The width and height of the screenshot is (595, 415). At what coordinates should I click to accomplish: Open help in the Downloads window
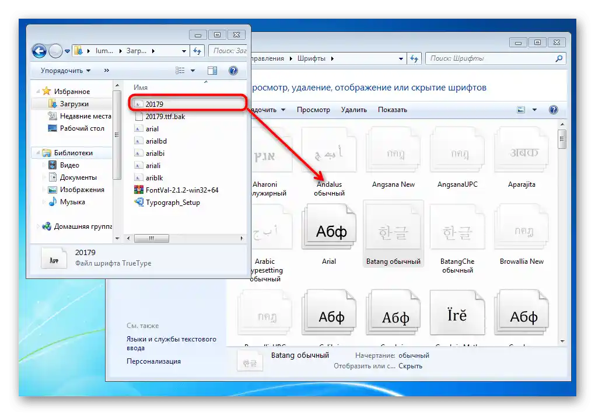pyautogui.click(x=233, y=71)
